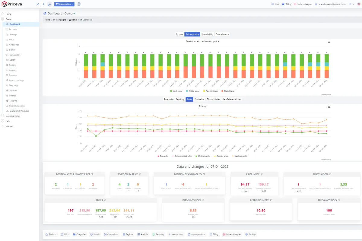Screen dimensions: 362x241
Task: Collapse the Demo campaign section in sidebar
Action: [37, 19]
